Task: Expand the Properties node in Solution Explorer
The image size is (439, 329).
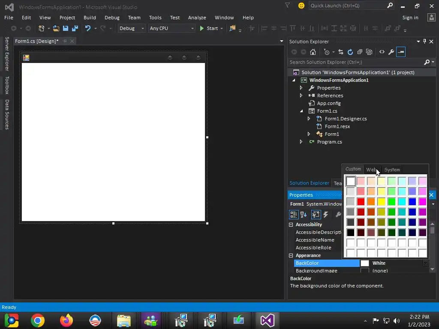Action: [301, 88]
